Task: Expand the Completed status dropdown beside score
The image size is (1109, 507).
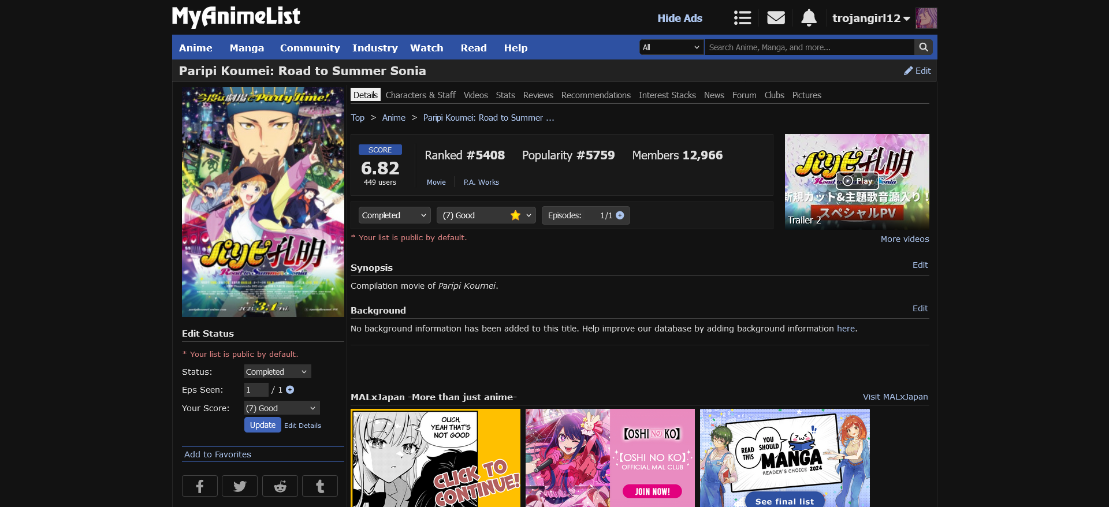Action: pyautogui.click(x=395, y=215)
